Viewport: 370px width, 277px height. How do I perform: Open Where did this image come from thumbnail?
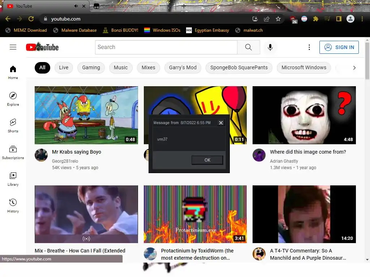click(304, 115)
